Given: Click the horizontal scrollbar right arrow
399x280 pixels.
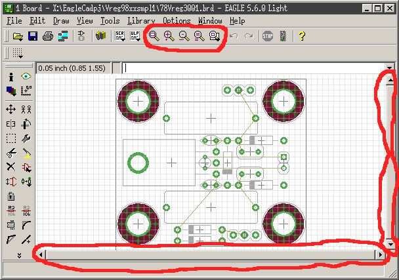Looking at the screenshot, I should [380, 254].
